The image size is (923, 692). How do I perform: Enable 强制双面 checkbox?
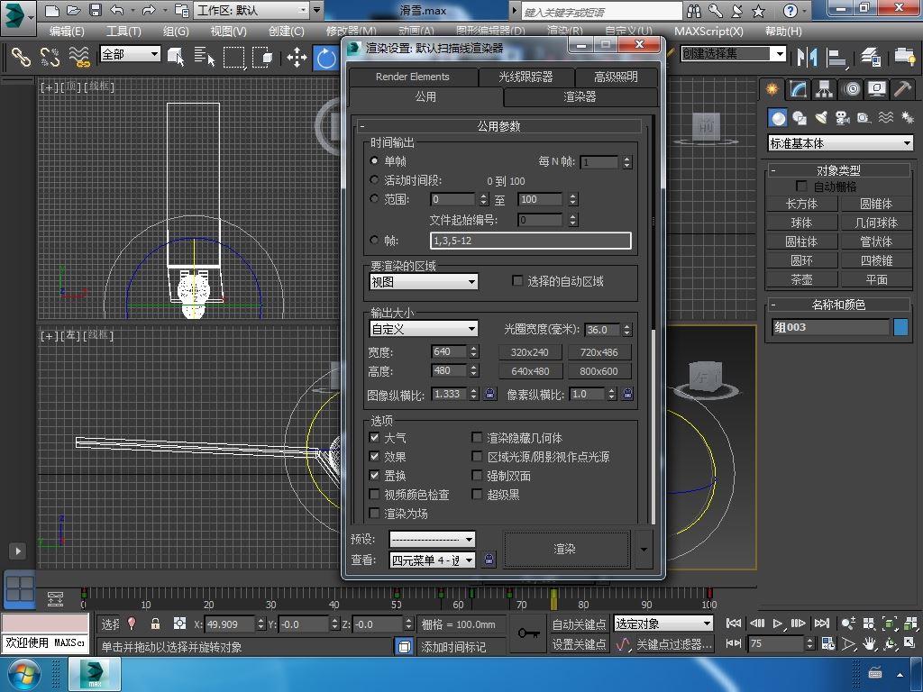pyautogui.click(x=477, y=475)
